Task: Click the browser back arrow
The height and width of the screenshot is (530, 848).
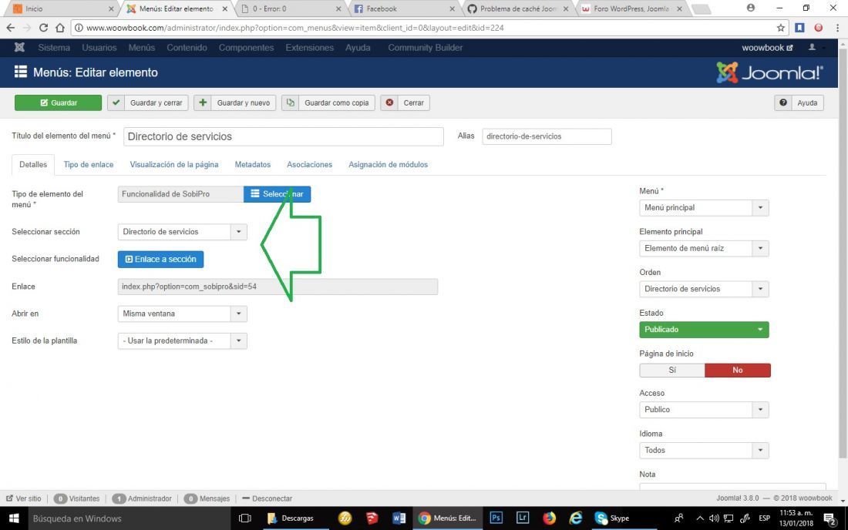Action: coord(10,28)
